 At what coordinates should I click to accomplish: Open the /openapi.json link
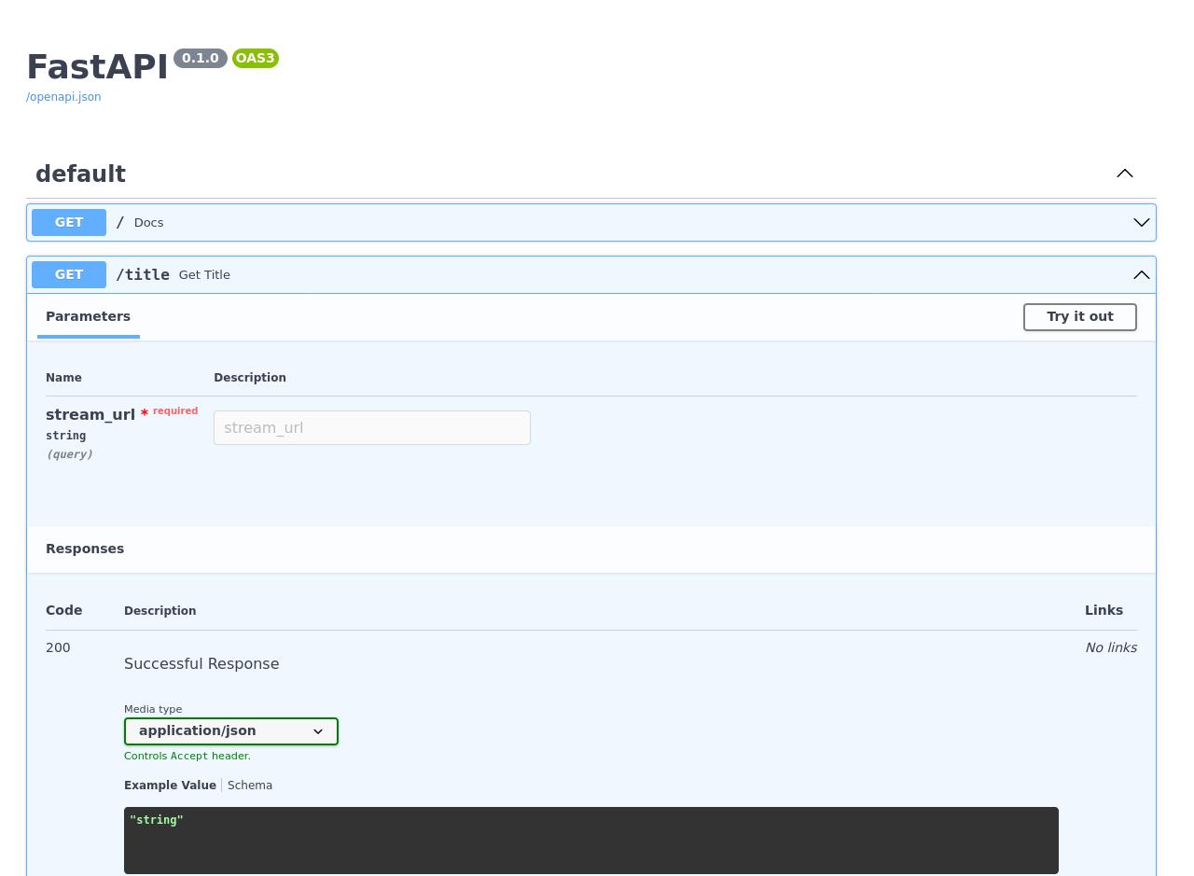tap(63, 97)
